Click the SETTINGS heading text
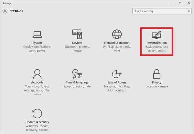 (16, 11)
